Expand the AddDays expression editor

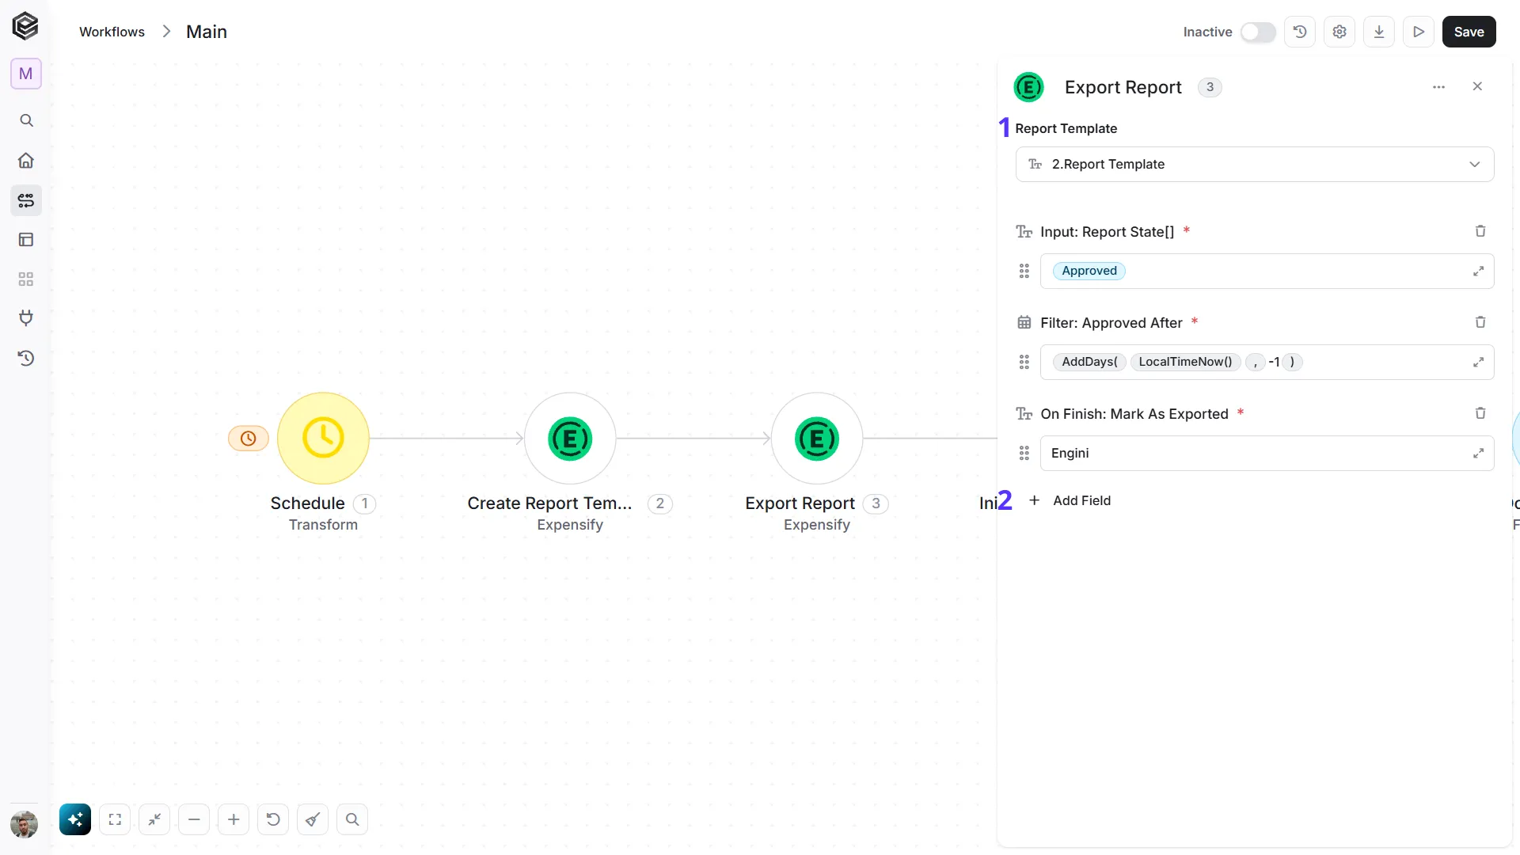point(1478,362)
